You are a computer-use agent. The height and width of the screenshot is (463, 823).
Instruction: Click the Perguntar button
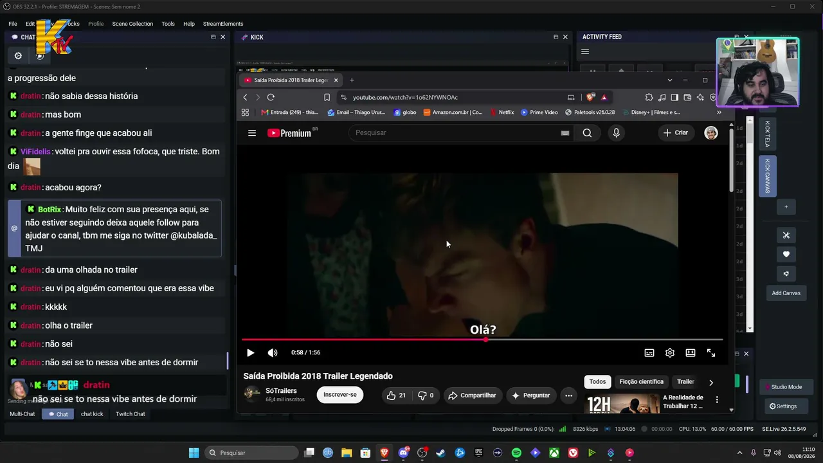[531, 395]
